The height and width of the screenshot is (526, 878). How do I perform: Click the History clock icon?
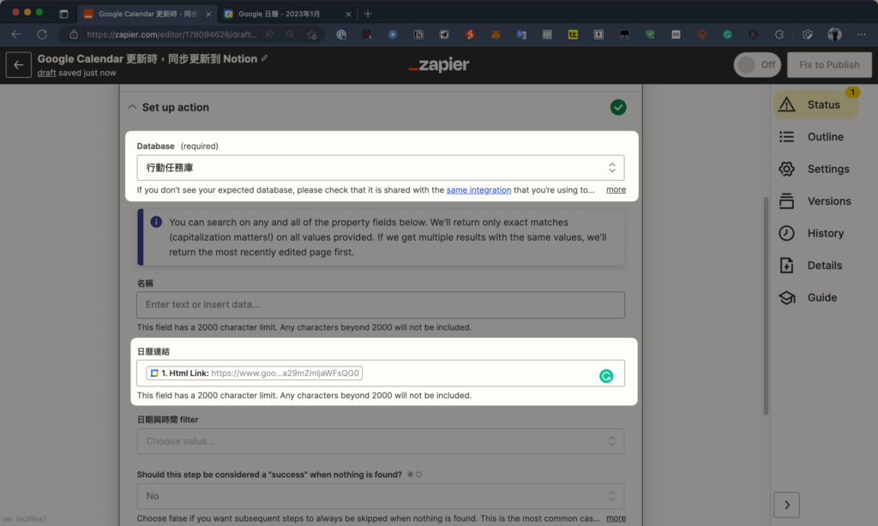click(787, 233)
